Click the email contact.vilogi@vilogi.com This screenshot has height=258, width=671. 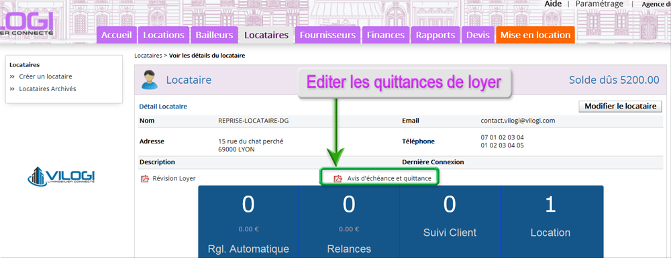pos(518,121)
